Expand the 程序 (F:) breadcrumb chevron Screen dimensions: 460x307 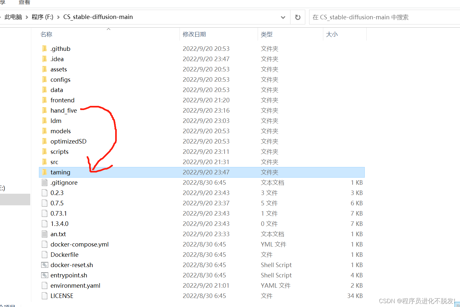pyautogui.click(x=58, y=17)
